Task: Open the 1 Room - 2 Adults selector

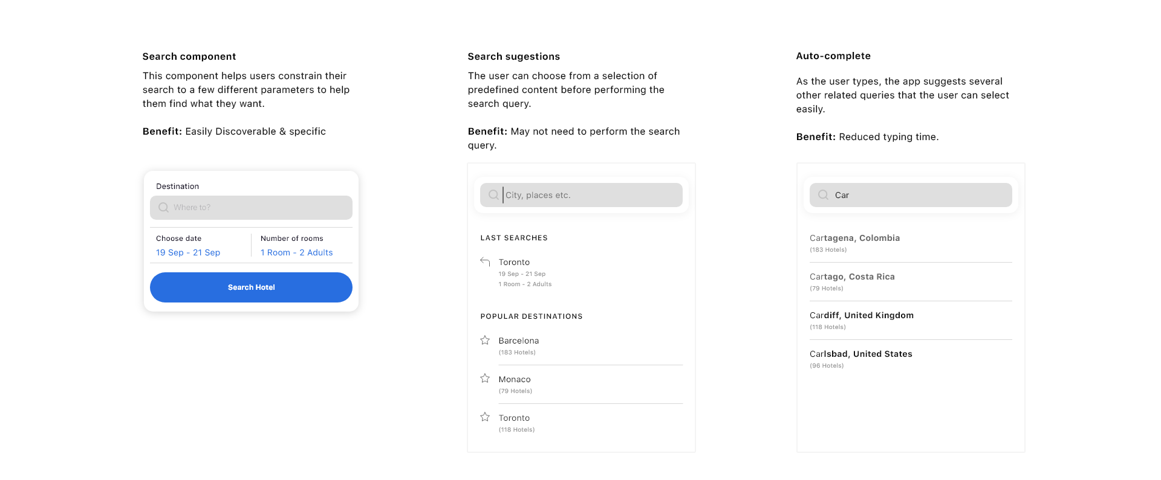Action: click(x=296, y=252)
